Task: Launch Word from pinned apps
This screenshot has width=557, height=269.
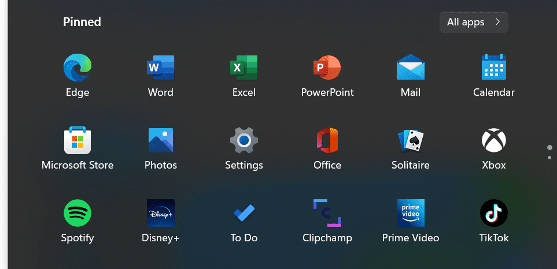Action: click(x=161, y=68)
